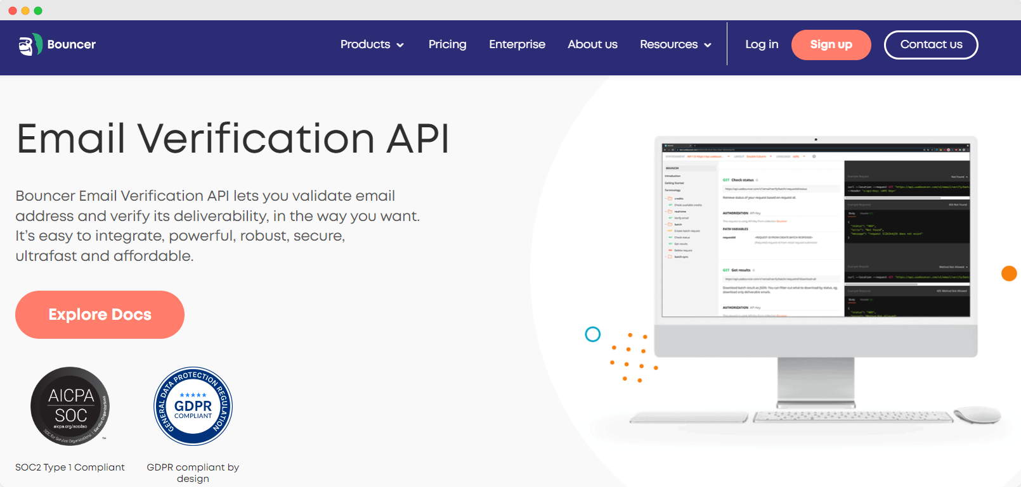Click the yellow macOS minimize dot
Image resolution: width=1021 pixels, height=487 pixels.
click(x=25, y=11)
